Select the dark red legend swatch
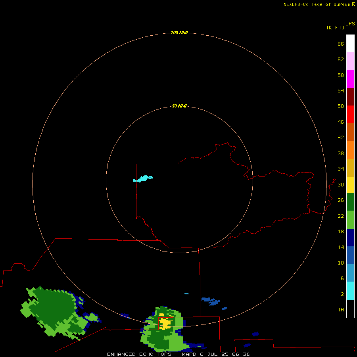The image size is (357, 357). point(350,96)
